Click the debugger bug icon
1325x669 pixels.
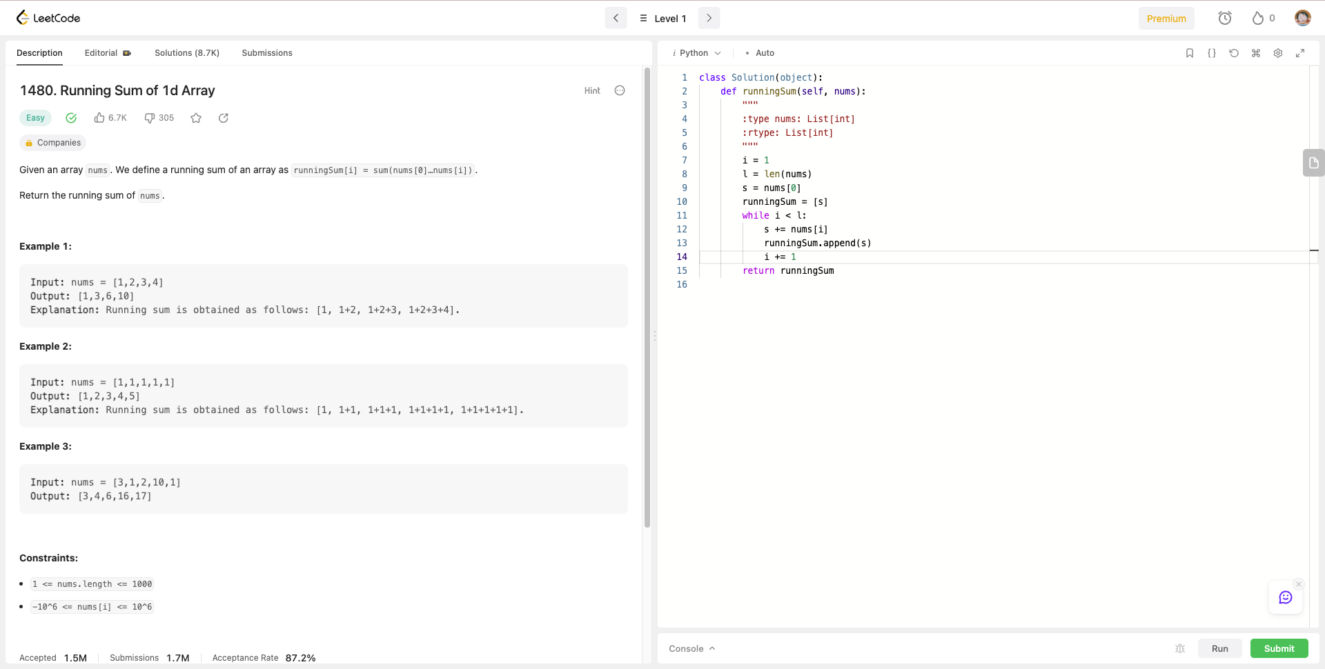tap(1180, 648)
